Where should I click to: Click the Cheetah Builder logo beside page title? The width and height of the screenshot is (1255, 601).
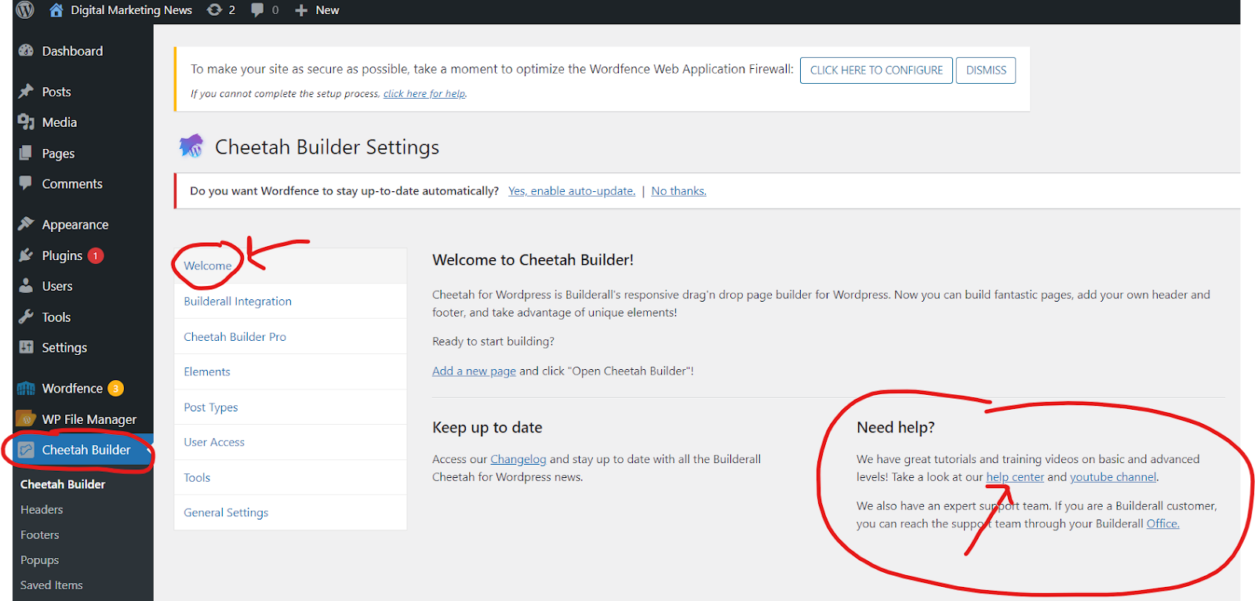tap(191, 146)
